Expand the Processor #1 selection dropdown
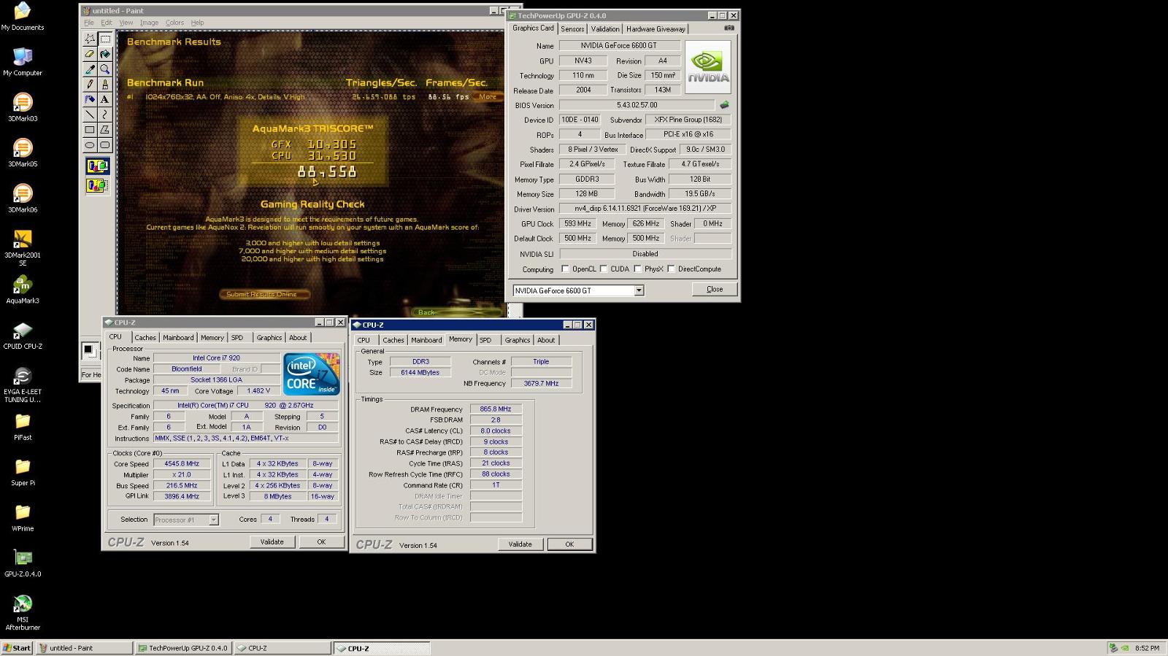Image resolution: width=1168 pixels, height=656 pixels. click(213, 520)
